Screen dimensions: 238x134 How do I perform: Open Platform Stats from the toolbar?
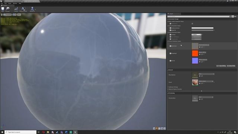pos(23,9)
